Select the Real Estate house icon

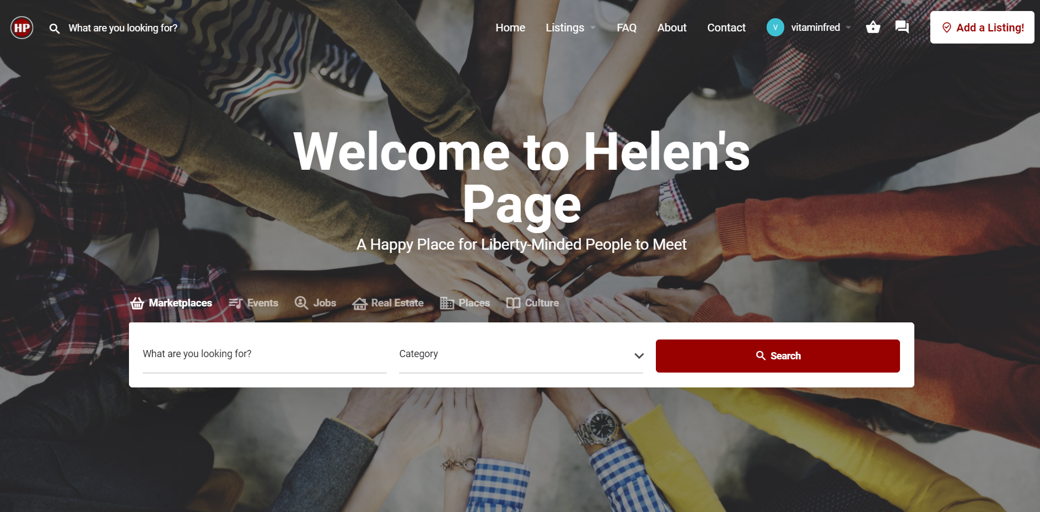point(360,303)
